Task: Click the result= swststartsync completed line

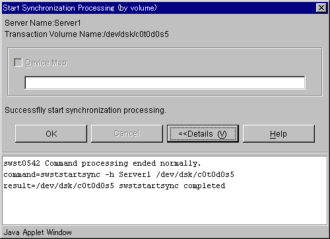Action: (114, 186)
